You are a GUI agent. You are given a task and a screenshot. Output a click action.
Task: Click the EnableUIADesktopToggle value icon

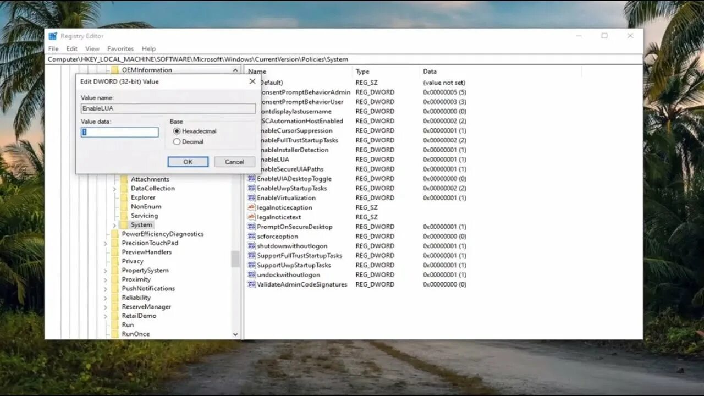[x=251, y=179]
